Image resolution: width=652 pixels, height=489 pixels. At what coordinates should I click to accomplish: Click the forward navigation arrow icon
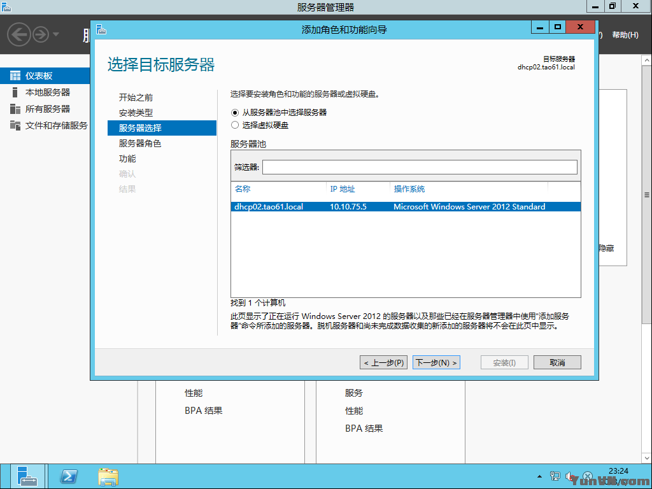tap(41, 34)
